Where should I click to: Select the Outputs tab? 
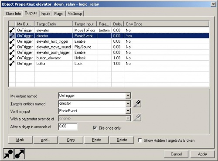click(31, 13)
